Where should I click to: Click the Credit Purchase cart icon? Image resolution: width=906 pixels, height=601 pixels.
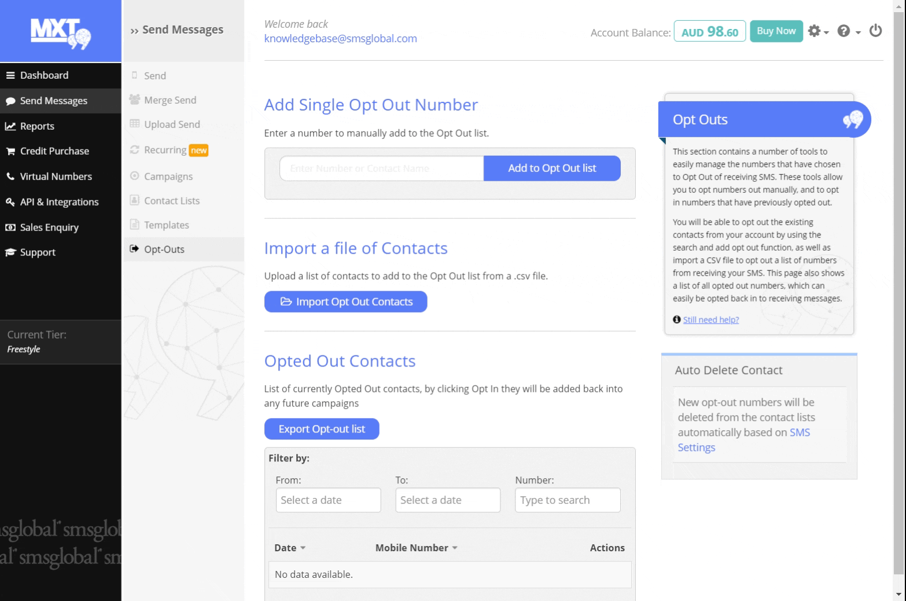10,151
